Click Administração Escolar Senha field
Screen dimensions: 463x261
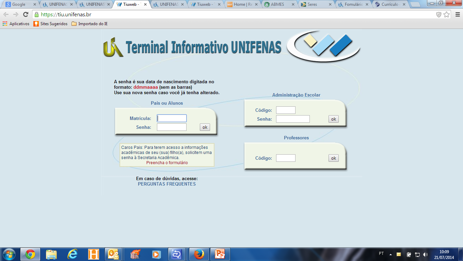click(293, 119)
